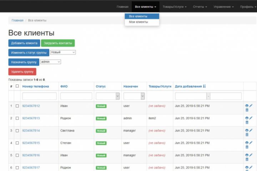The image size is (257, 171).
Task: Expand the Профиль navbar menu
Action: [x=248, y=7]
